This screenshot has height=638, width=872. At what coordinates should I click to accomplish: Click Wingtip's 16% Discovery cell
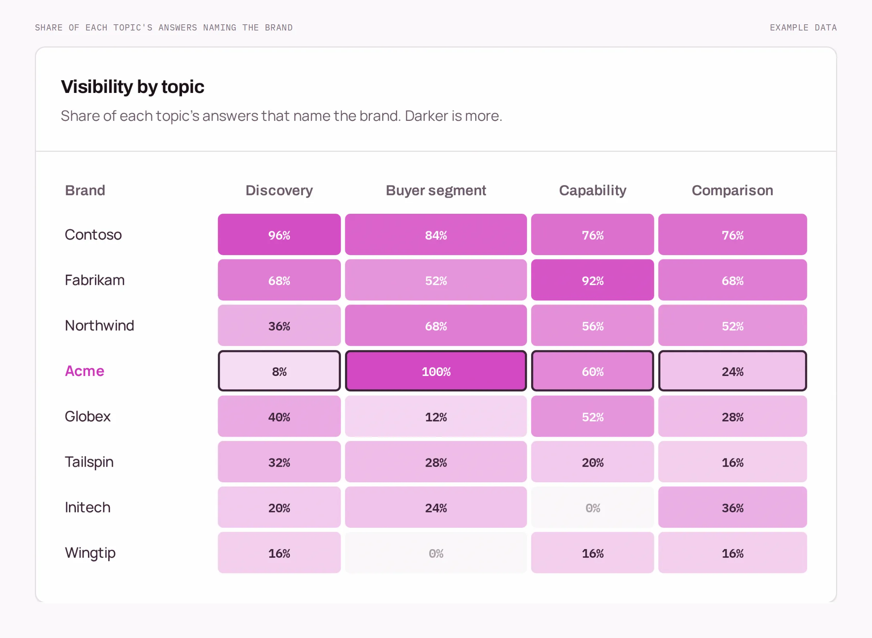[x=279, y=553]
